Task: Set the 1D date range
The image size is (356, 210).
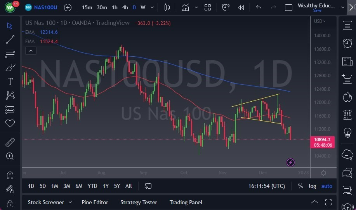Action: pyautogui.click(x=31, y=186)
